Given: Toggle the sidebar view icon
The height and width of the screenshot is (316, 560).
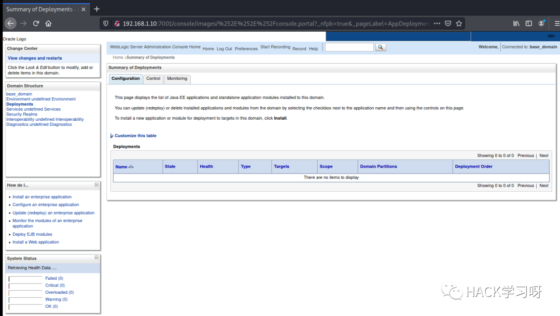Looking at the screenshot, I should [529, 23].
